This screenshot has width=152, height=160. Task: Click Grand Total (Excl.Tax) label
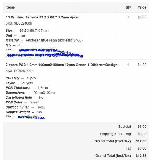point(112,141)
